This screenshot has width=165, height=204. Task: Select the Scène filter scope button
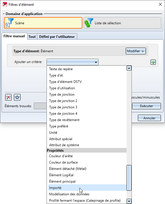tap(43, 23)
